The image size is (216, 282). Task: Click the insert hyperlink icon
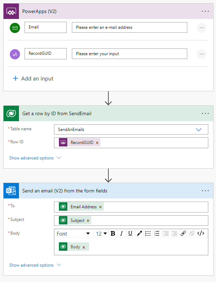[183, 234]
